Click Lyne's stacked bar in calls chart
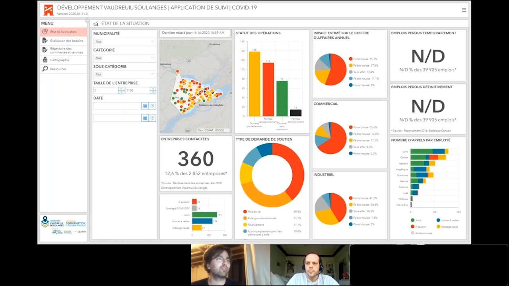This screenshot has height=286, width=509. (429, 151)
